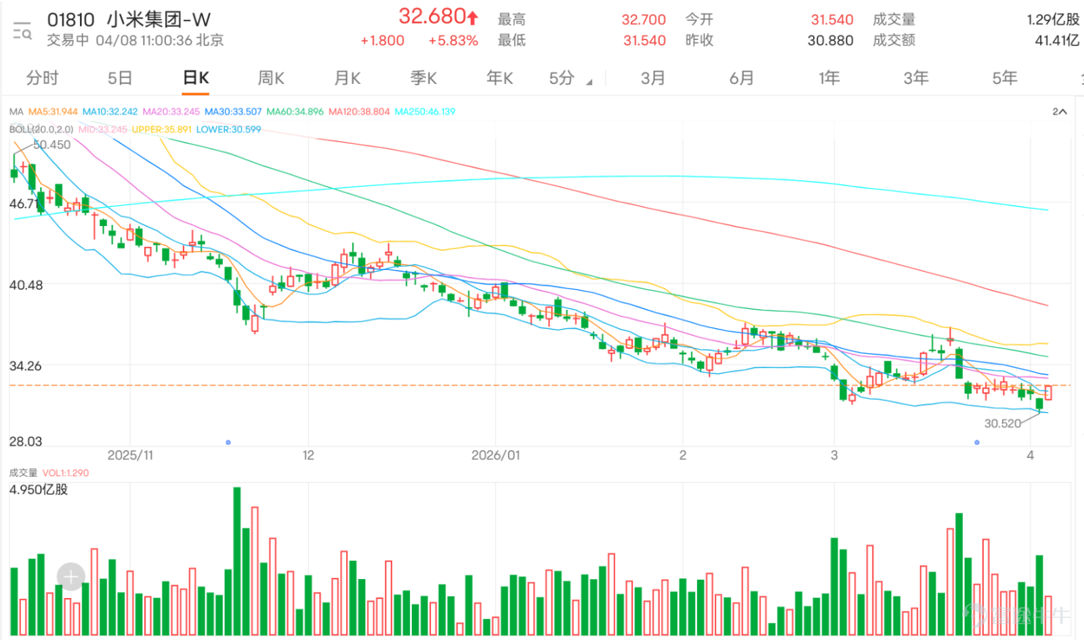Click the 4.950亿股 volume scale label
Viewport: 1084px width, 640px height.
(39, 489)
